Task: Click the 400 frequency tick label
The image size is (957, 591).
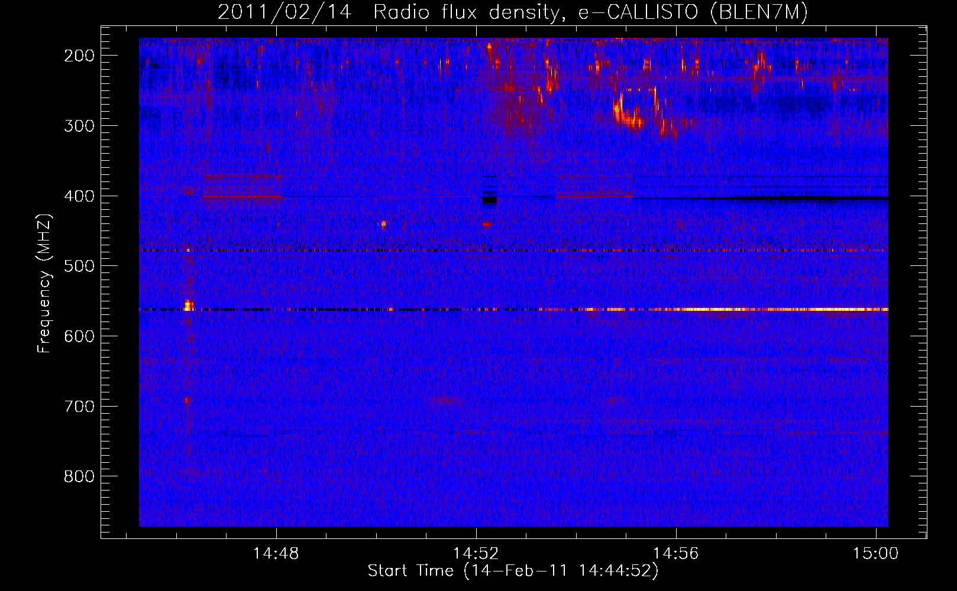Action: point(79,196)
